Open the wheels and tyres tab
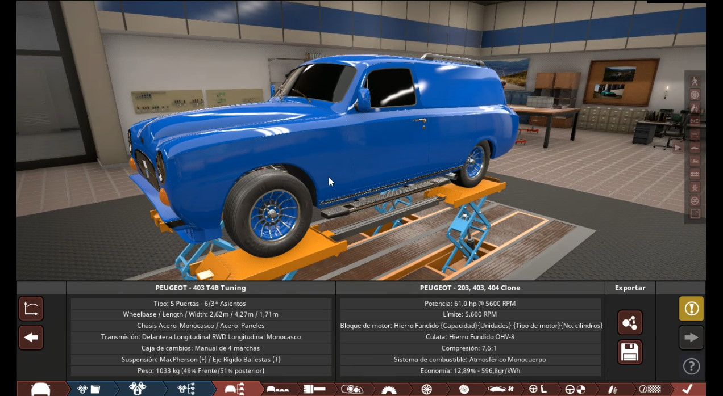This screenshot has height=396, width=723. [426, 389]
